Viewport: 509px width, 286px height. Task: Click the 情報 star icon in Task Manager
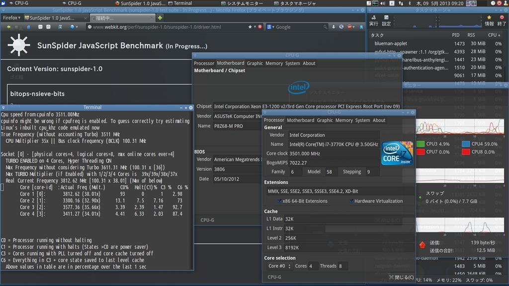(489, 18)
